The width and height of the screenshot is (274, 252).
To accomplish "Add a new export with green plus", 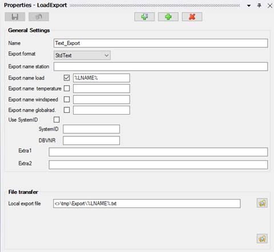I will [168, 17].
